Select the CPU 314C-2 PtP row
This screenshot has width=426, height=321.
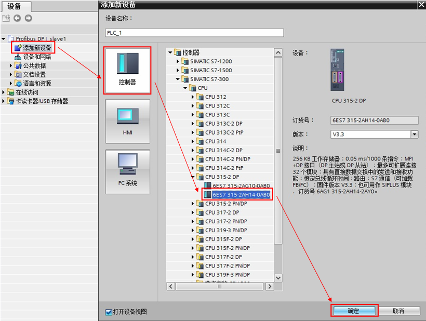(220, 168)
